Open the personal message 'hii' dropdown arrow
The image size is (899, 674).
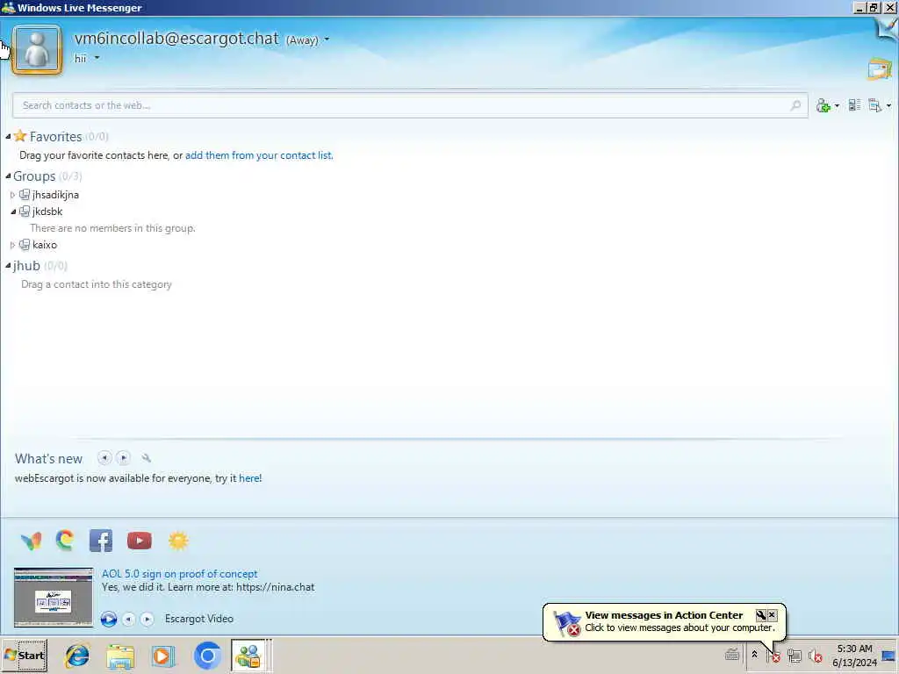pyautogui.click(x=97, y=58)
